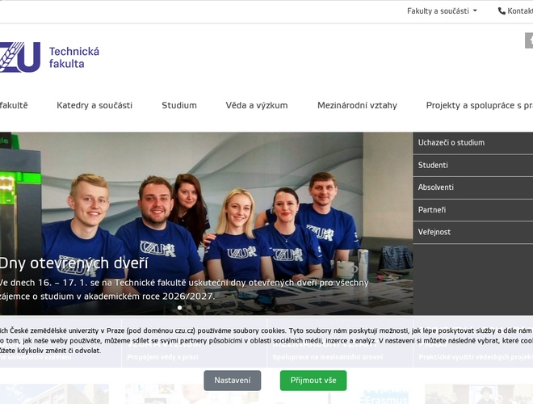Expand the Fakulty a součásti dropdown

442,11
